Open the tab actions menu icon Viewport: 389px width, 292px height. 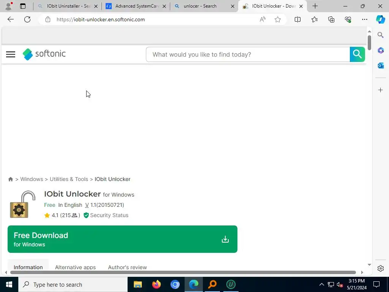click(x=23, y=6)
